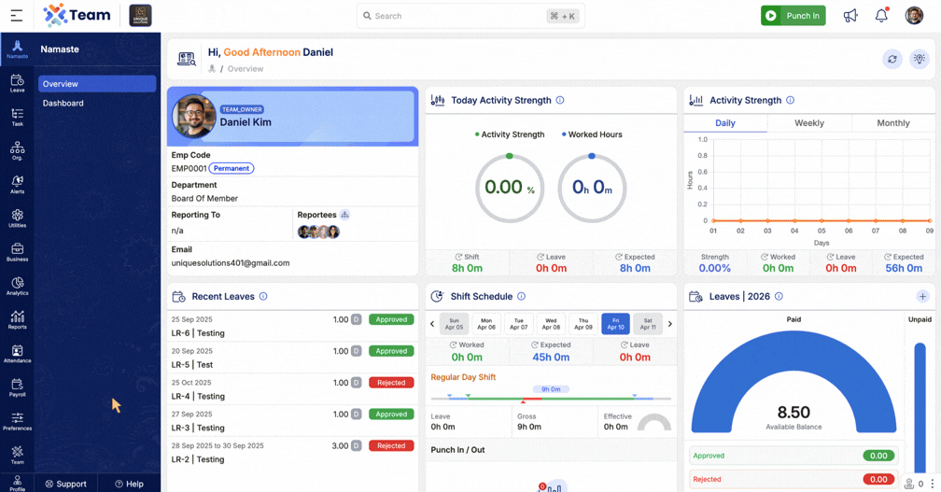941x492 pixels.
Task: Click the Punch In button
Action: [794, 16]
